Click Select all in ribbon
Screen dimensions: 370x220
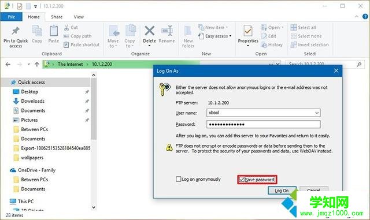(304, 28)
